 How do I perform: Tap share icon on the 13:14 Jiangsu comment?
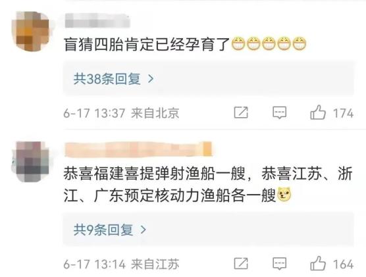[x=241, y=264]
